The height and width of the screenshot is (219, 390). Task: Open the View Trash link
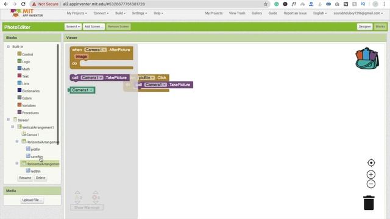click(237, 13)
